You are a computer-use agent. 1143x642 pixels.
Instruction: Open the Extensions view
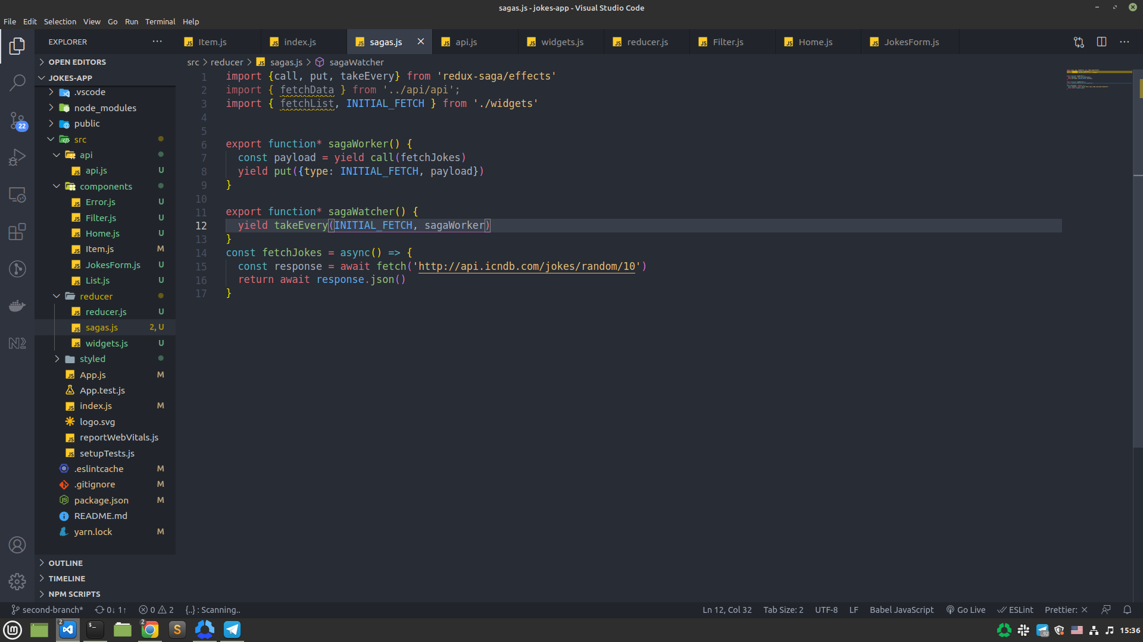click(17, 231)
